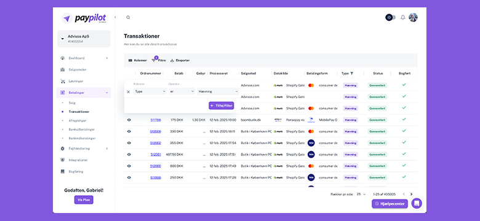
Task: Click the Bogført checkmark in row 511788
Action: [404, 119]
